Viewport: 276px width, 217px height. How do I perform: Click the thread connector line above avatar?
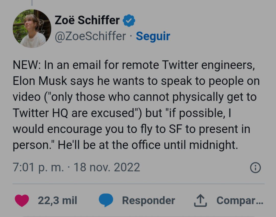(x=32, y=3)
